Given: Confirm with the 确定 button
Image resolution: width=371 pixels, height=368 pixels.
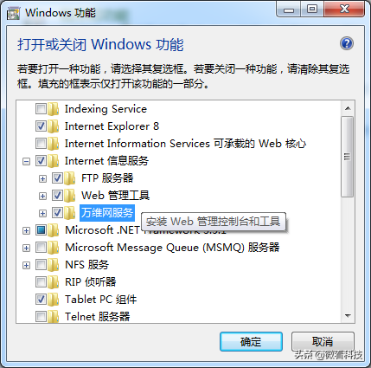Looking at the screenshot, I should pyautogui.click(x=251, y=342).
